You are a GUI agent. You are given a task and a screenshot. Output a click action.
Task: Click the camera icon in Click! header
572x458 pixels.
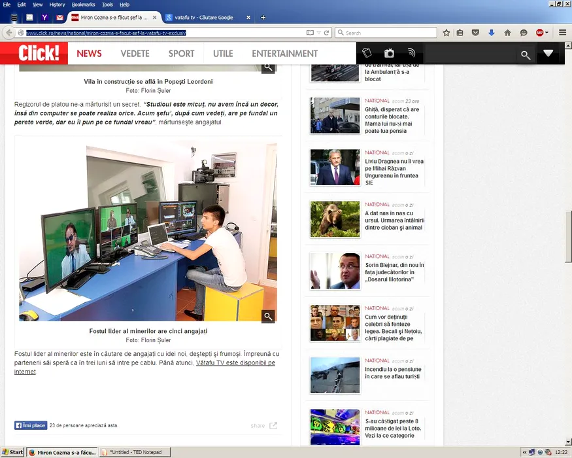pyautogui.click(x=389, y=53)
